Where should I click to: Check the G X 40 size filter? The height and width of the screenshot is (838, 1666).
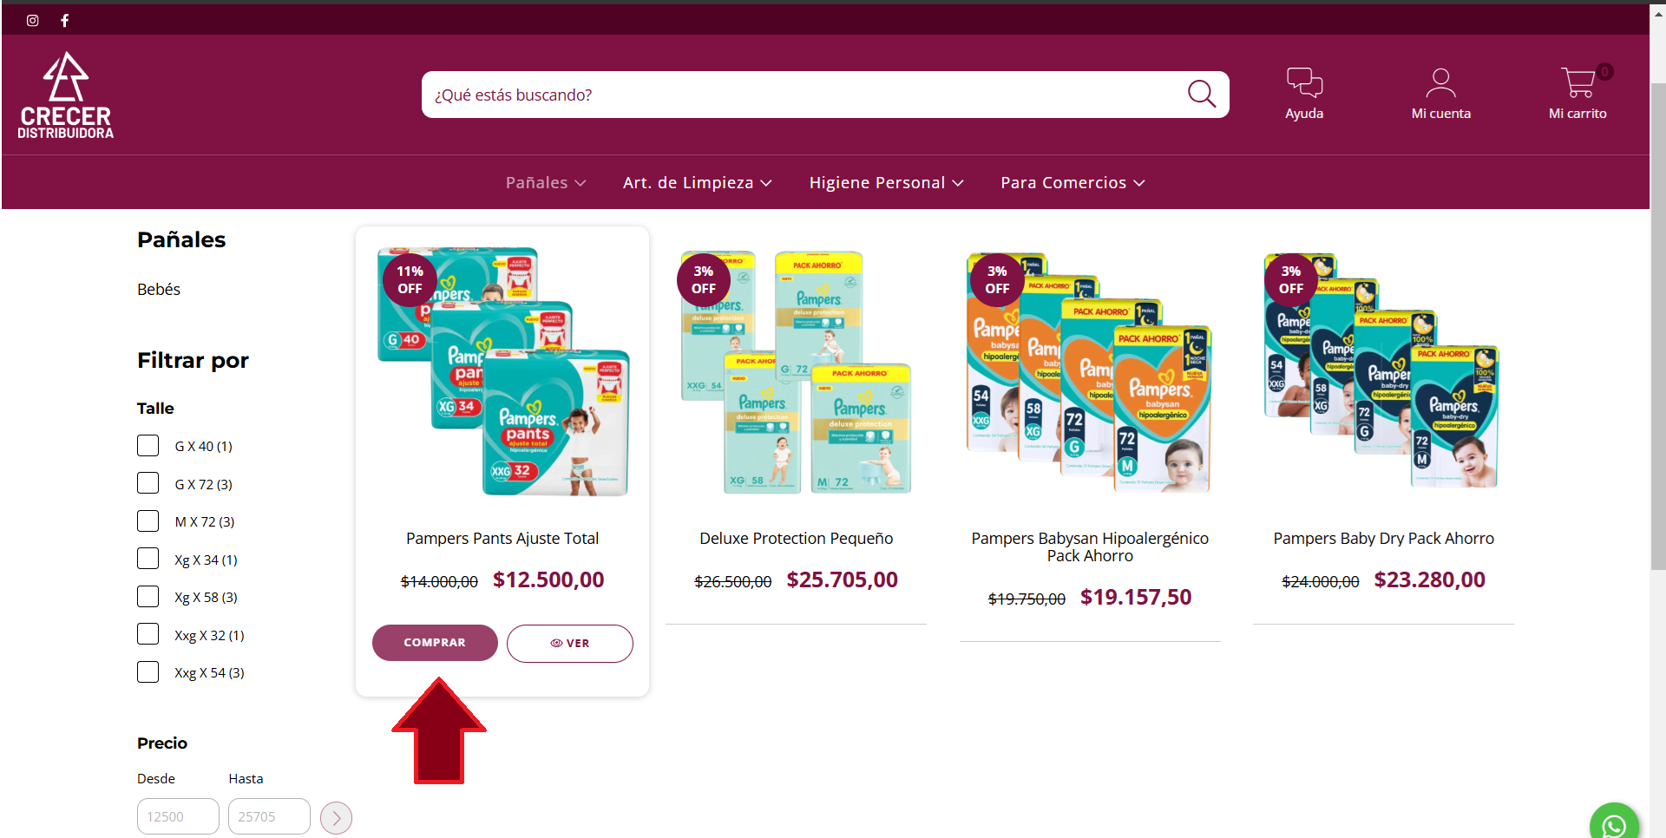click(148, 446)
